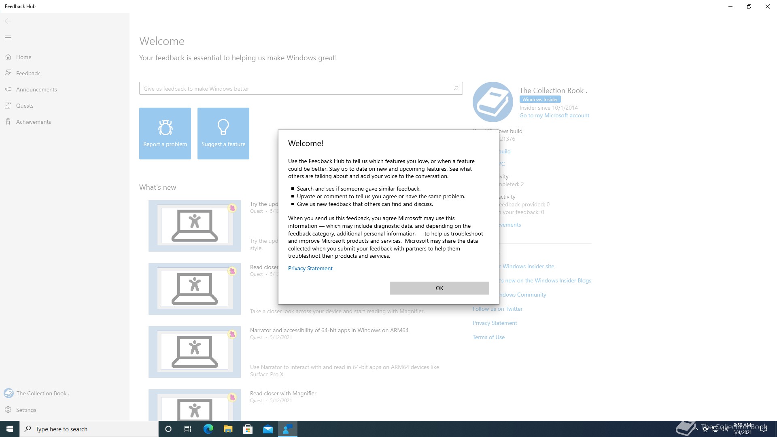
Task: Open Settings in the sidebar
Action: point(65,410)
